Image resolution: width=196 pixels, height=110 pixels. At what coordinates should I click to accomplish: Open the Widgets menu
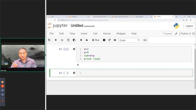[x=121, y=34]
